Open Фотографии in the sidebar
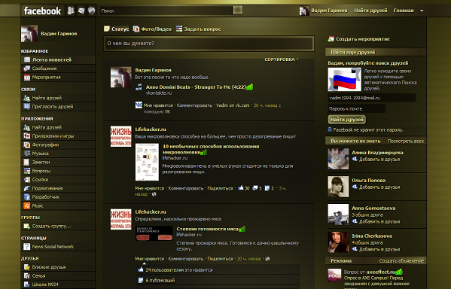The width and height of the screenshot is (451, 289). click(58, 144)
